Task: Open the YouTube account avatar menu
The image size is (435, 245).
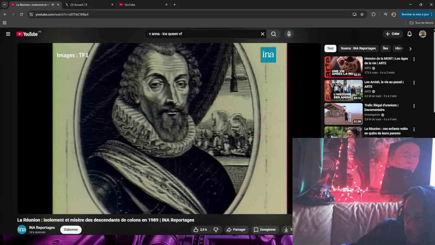Action: click(422, 34)
